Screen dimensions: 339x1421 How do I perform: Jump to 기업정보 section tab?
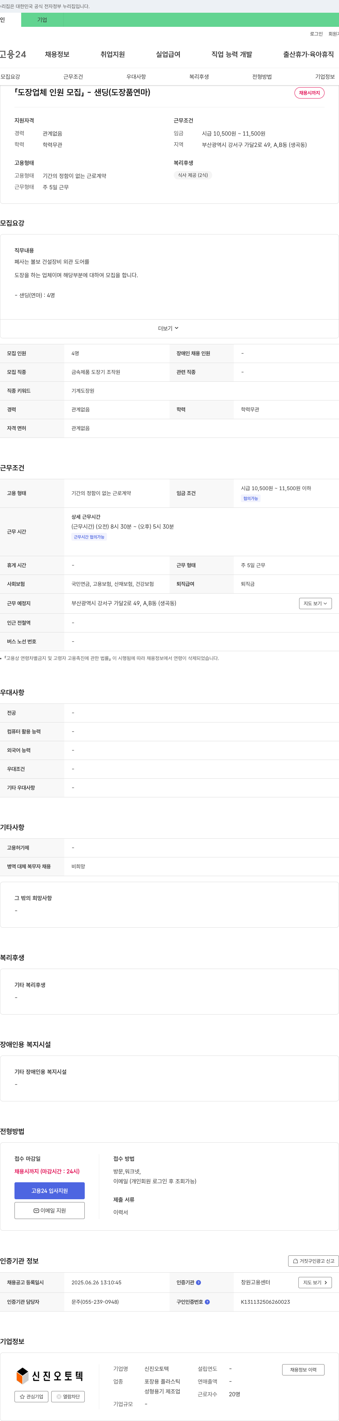pos(325,77)
